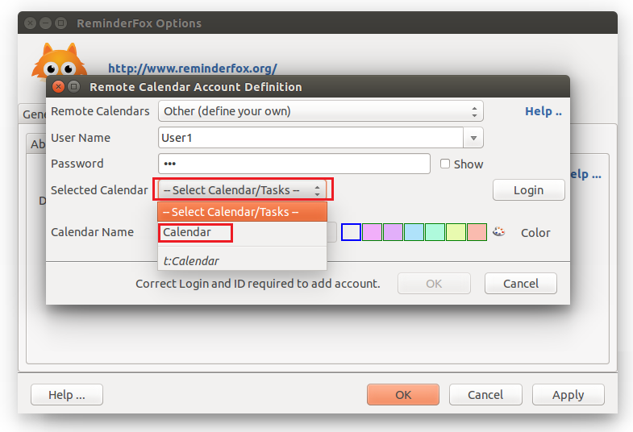Focus the User Name text field
633x432 pixels.
(310, 138)
